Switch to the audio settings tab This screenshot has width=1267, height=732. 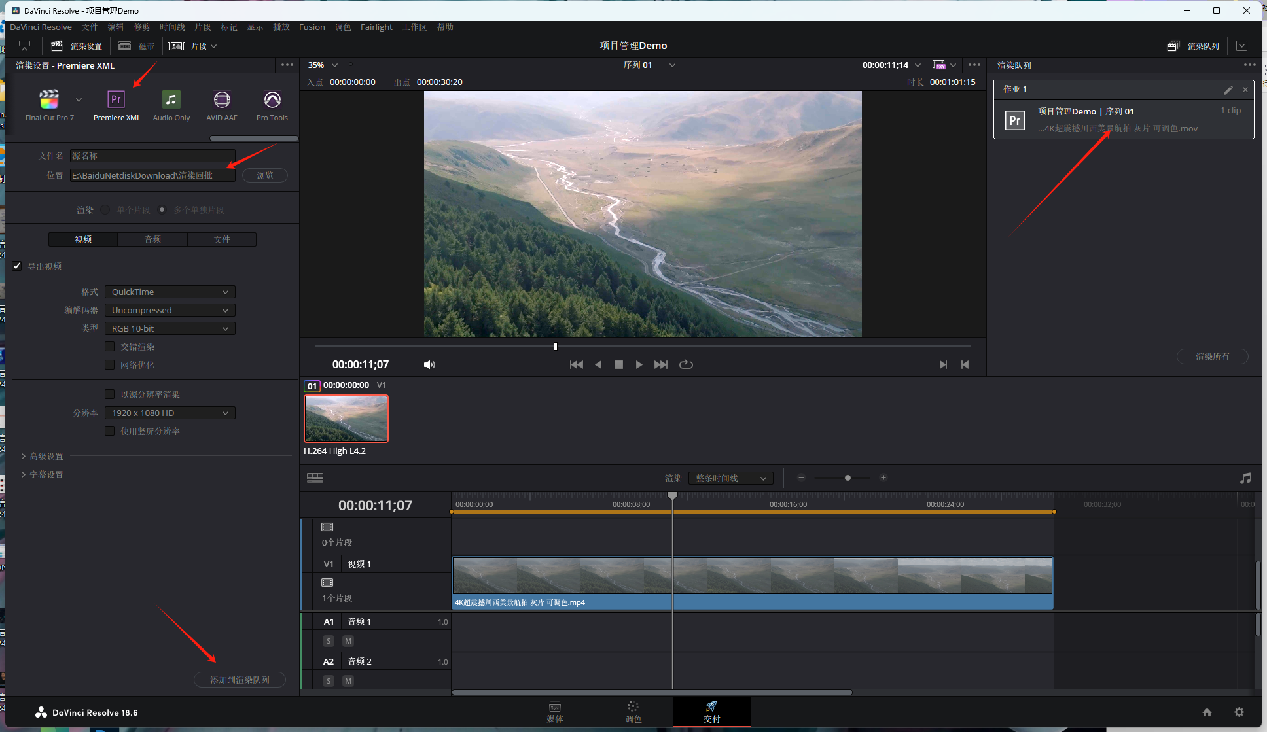(152, 239)
